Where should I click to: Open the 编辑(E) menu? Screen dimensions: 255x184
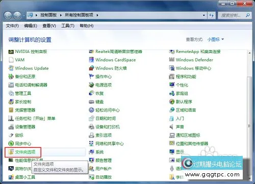(x=31, y=26)
